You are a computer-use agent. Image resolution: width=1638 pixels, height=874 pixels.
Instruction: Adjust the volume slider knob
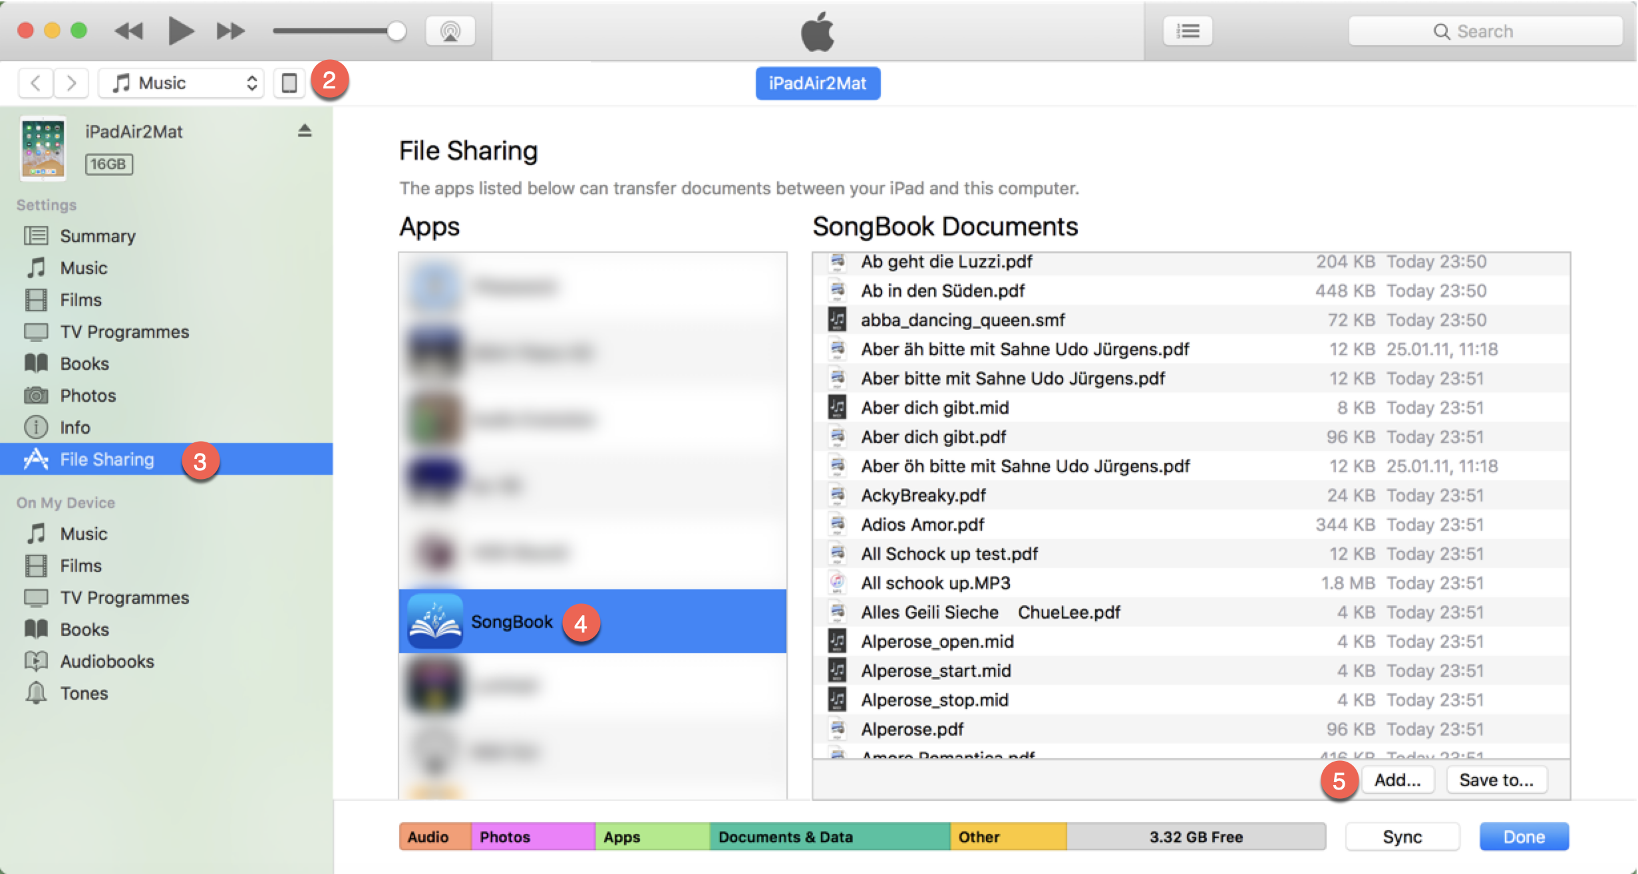pos(397,31)
